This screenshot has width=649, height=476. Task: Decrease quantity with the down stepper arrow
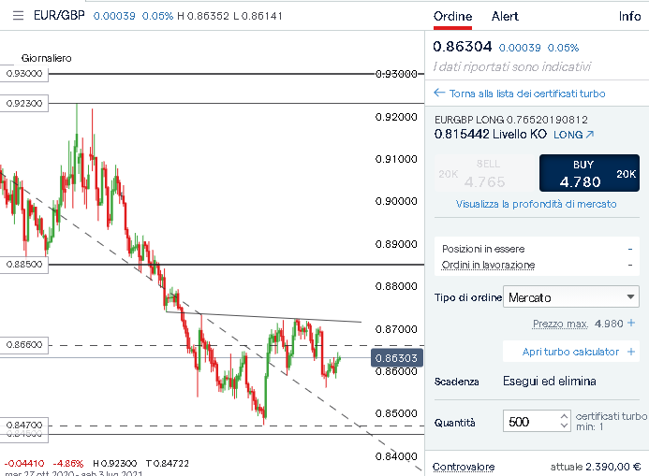[x=563, y=426]
